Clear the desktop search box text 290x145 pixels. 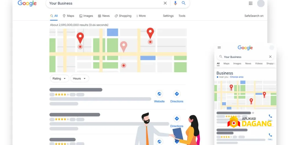point(165,3)
